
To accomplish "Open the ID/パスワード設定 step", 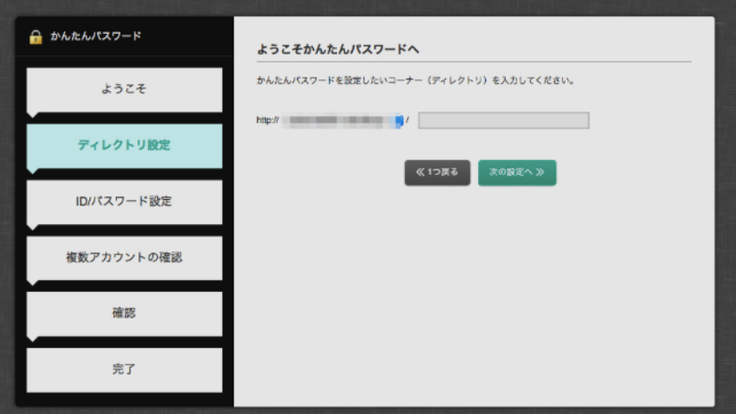I will point(124,202).
